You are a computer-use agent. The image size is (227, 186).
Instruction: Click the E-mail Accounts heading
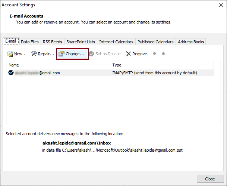pos(26,16)
